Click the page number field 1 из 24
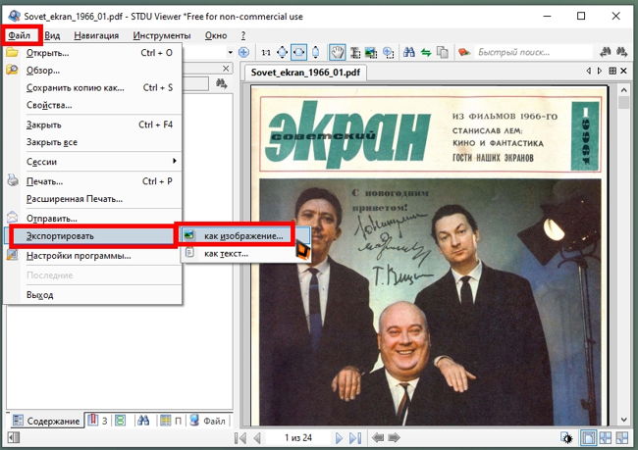The height and width of the screenshot is (450, 638). pos(298,438)
